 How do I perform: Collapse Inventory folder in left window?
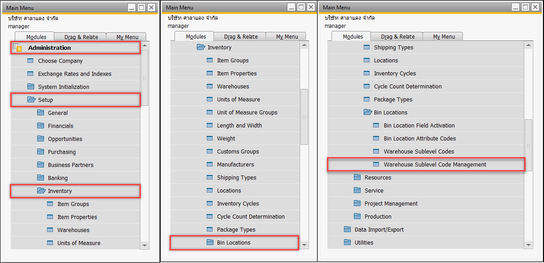(76, 191)
